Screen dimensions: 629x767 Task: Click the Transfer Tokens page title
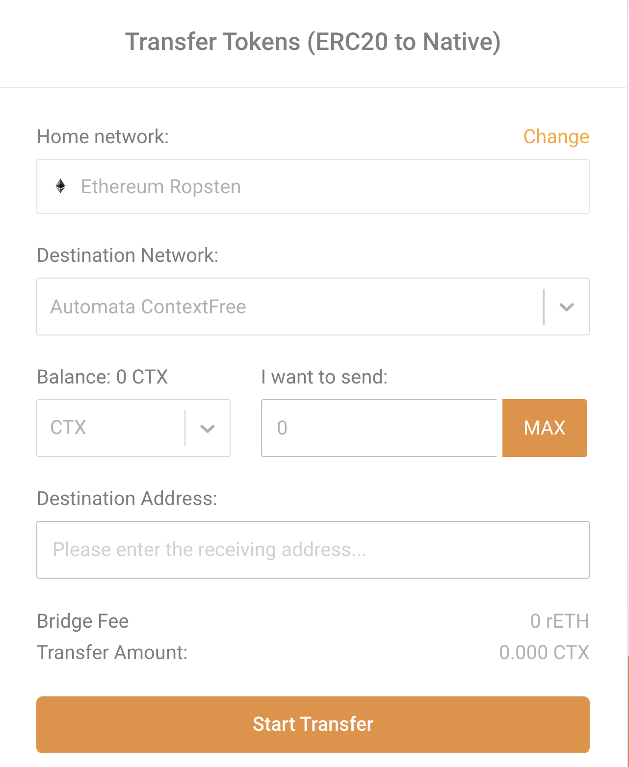(x=313, y=42)
